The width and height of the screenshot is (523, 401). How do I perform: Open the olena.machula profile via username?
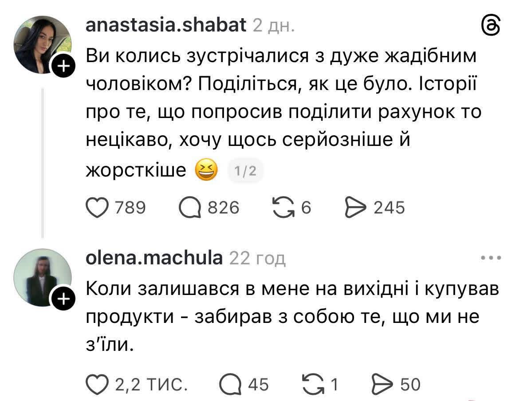[x=154, y=258]
